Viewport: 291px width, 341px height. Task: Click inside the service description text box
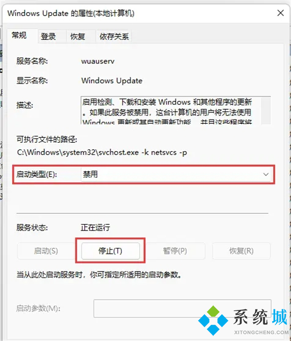tap(171, 110)
